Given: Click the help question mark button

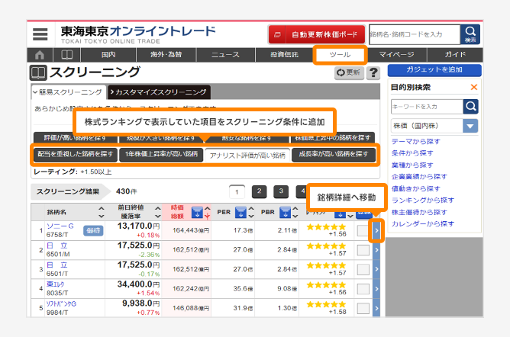Looking at the screenshot, I should click(x=373, y=72).
